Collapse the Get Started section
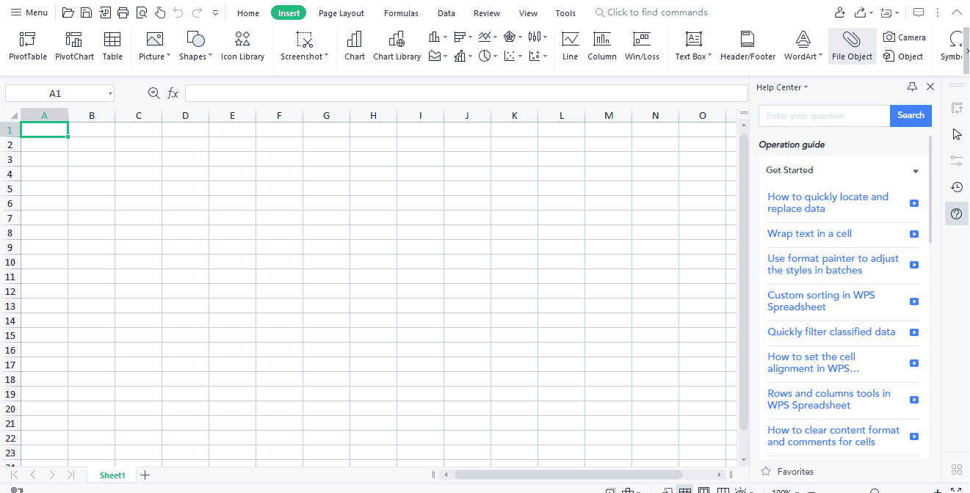 (x=916, y=171)
